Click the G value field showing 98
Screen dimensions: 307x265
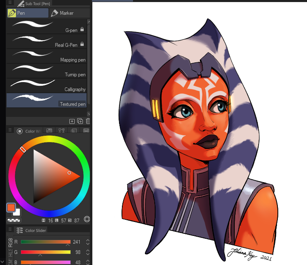click(x=78, y=252)
